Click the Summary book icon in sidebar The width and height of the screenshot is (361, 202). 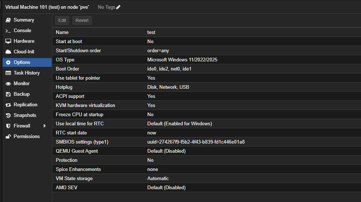point(8,20)
